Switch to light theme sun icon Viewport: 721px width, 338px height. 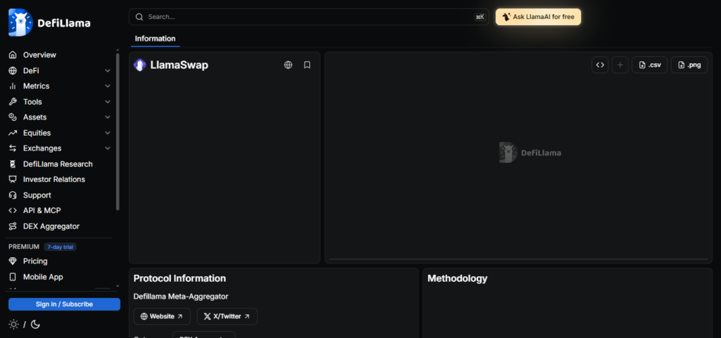[x=14, y=325]
